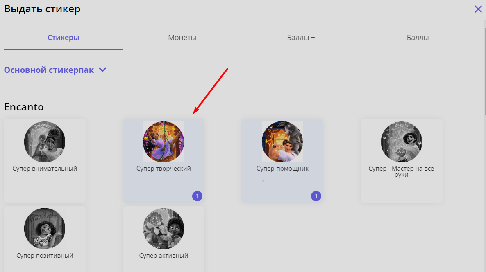Choose the Супер - Мастер на все руки sticker image
This screenshot has height=272, width=486.
(x=402, y=142)
